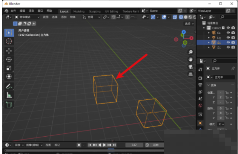Open the Output properties tab

pyautogui.click(x=200, y=85)
